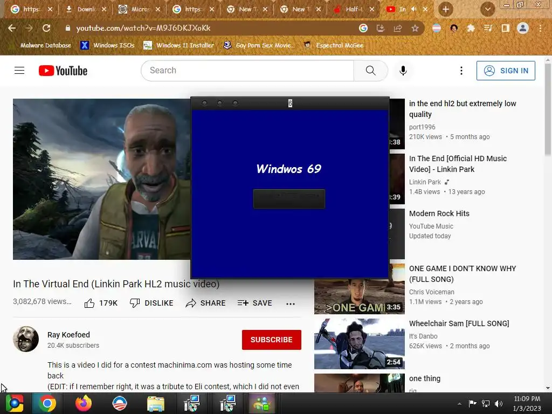Click the YouTube search magnifier button
The image size is (552, 414).
tap(370, 71)
